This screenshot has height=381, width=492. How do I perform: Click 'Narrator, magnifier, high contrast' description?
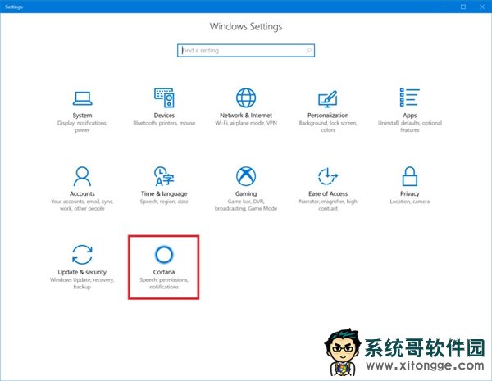click(x=328, y=205)
